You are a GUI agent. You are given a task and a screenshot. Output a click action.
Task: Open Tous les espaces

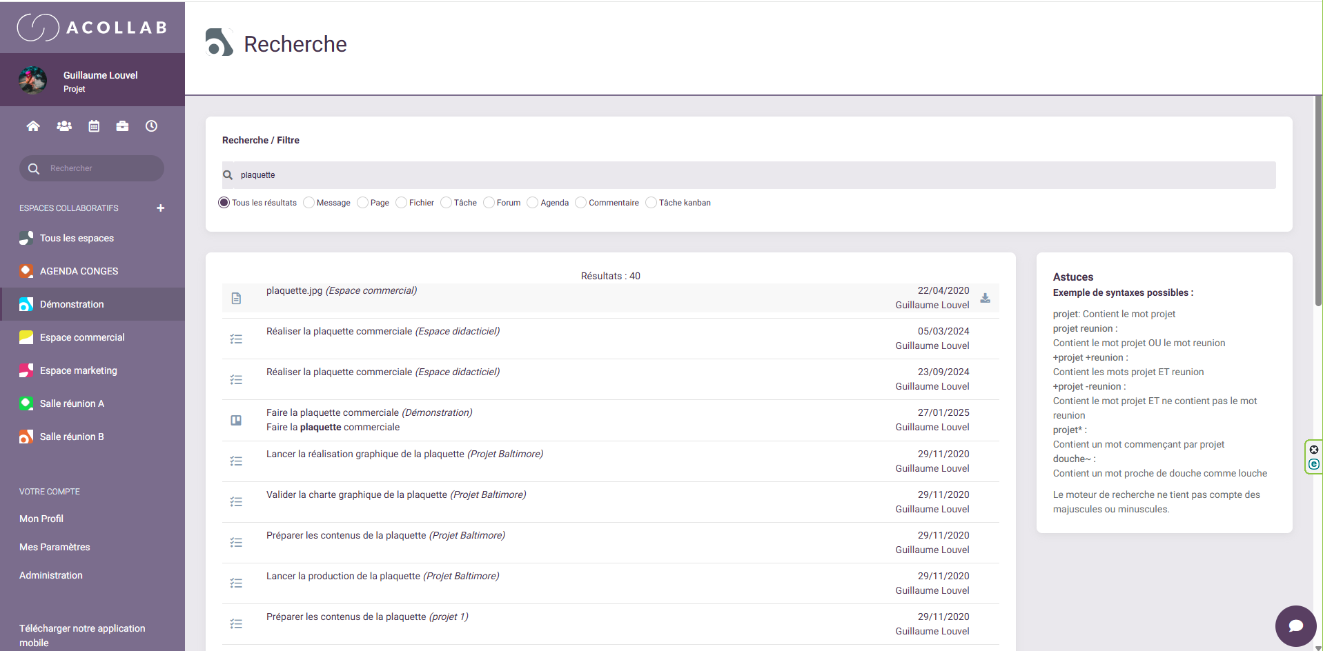pos(77,238)
